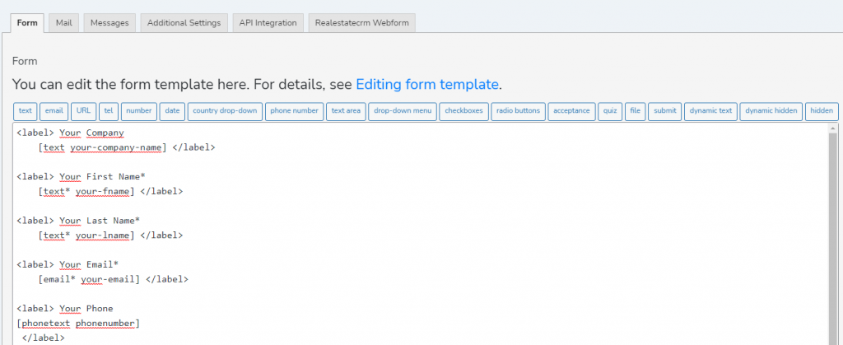Insert a date field tag
This screenshot has width=843, height=345.
(172, 111)
